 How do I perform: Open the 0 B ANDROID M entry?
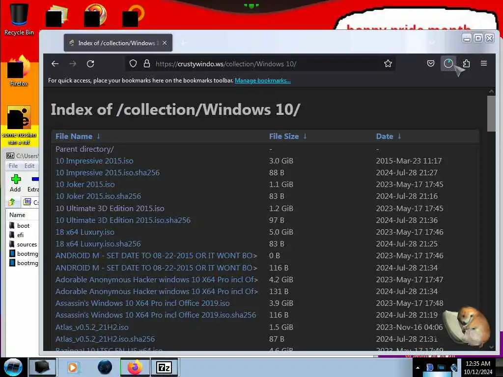[x=156, y=256]
